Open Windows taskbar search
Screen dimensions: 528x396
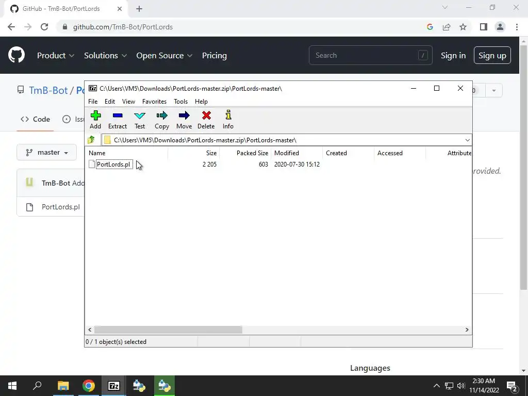37,386
